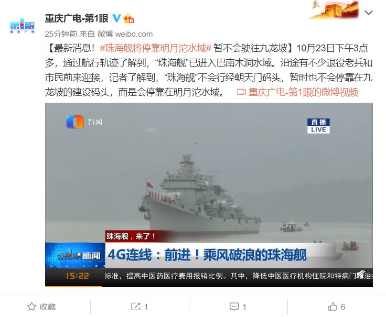Click the 第1眼 account avatar
Screen dimensions: 386x317
click(x=22, y=25)
